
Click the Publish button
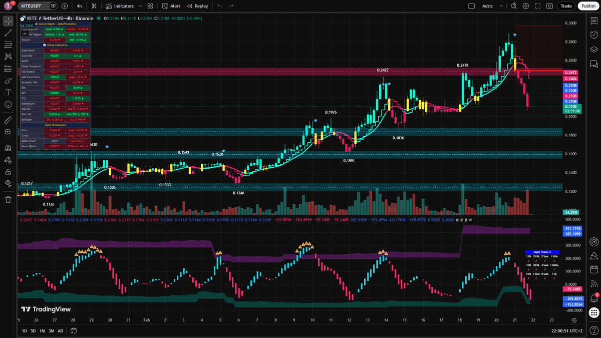point(587,6)
